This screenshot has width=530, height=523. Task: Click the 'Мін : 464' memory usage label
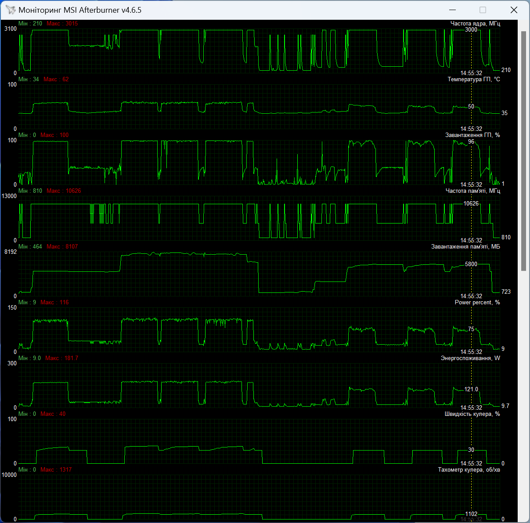(30, 247)
